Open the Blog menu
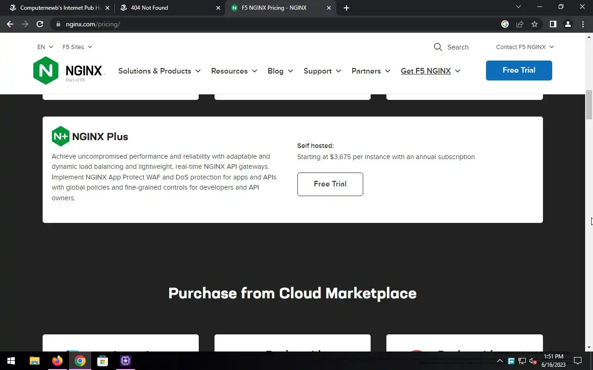Image resolution: width=593 pixels, height=370 pixels. point(280,71)
